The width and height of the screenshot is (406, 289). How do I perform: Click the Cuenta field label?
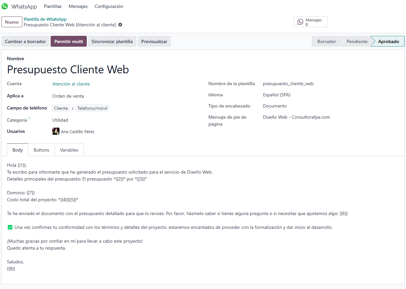point(14,84)
